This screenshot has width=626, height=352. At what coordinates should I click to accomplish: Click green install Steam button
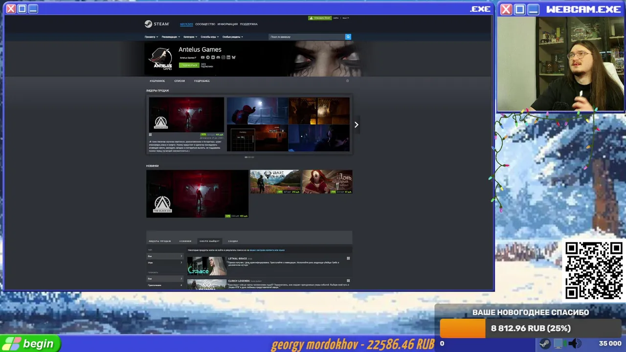[320, 18]
